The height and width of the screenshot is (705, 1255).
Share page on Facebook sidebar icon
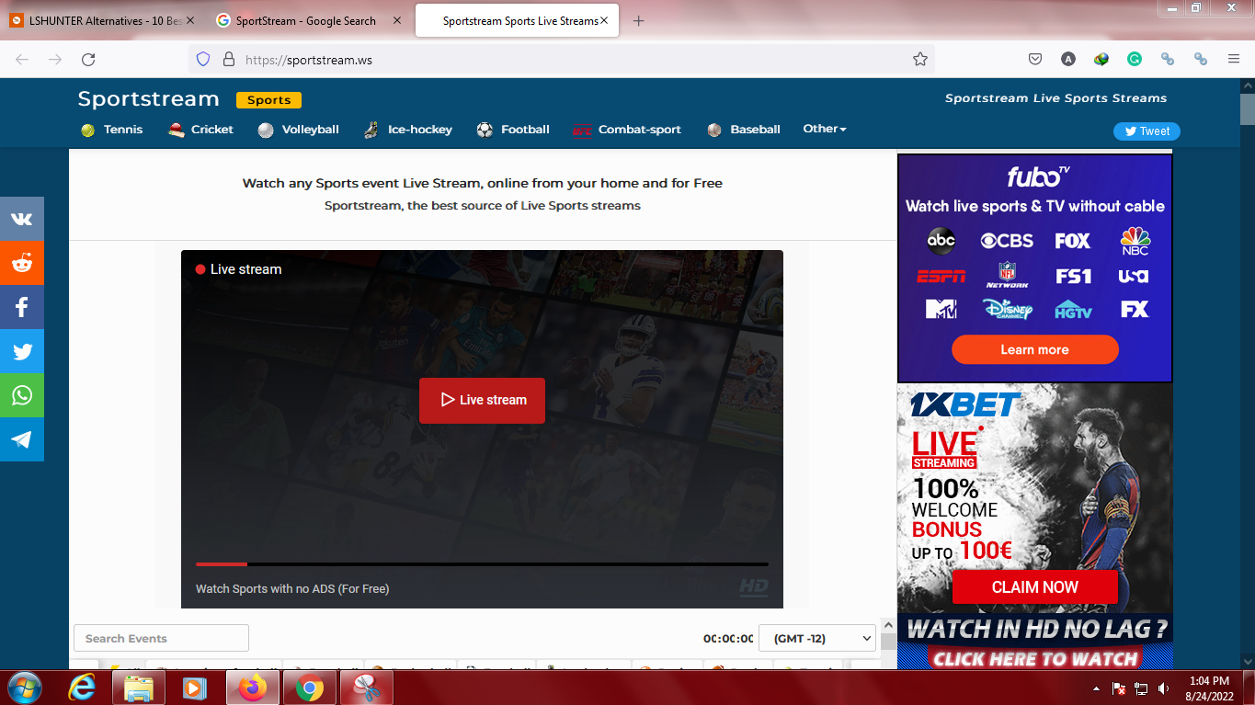tap(22, 307)
